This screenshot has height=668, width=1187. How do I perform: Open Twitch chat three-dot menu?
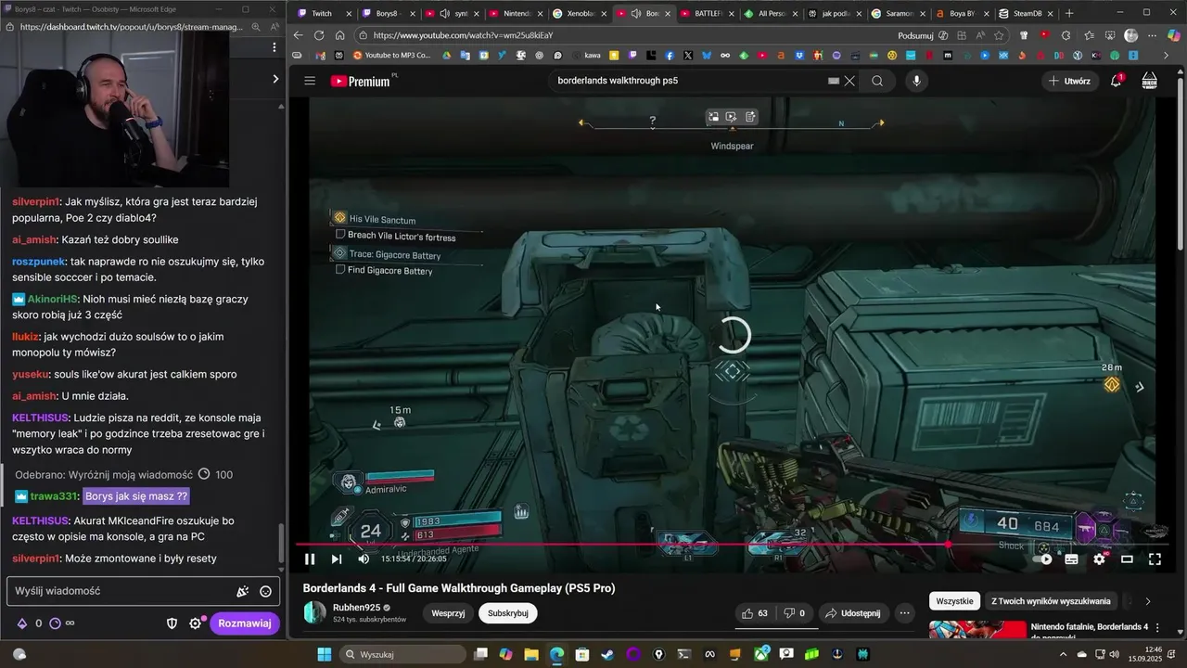(x=274, y=47)
